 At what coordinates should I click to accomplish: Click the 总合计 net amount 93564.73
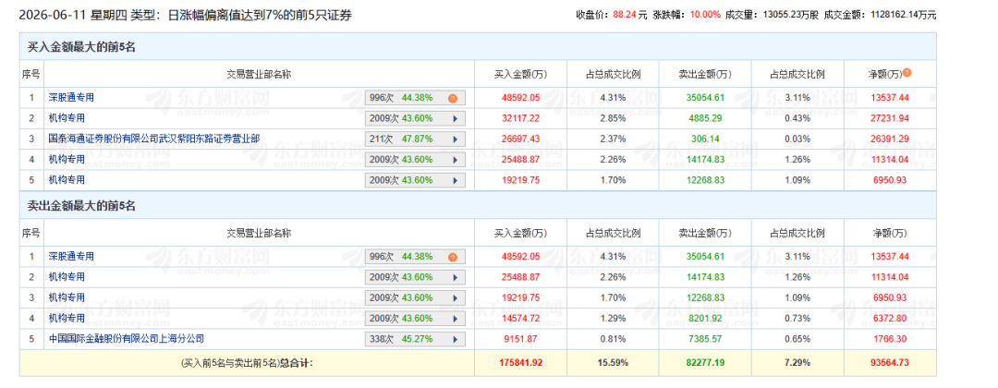[891, 362]
